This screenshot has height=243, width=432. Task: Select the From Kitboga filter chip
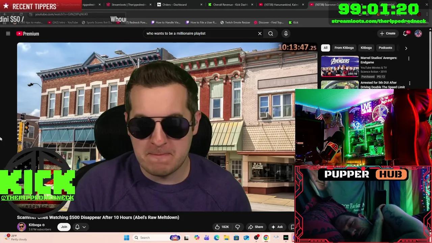pyautogui.click(x=344, y=48)
